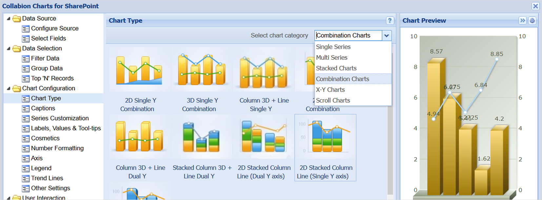
Task: Click the chart category combo box field
Action: coord(349,35)
